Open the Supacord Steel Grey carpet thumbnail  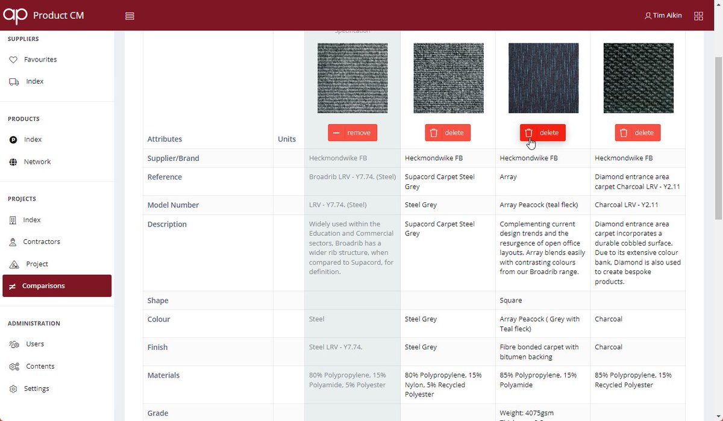[x=448, y=78]
